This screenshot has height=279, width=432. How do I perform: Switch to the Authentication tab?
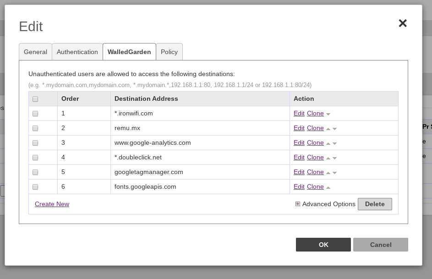click(77, 52)
